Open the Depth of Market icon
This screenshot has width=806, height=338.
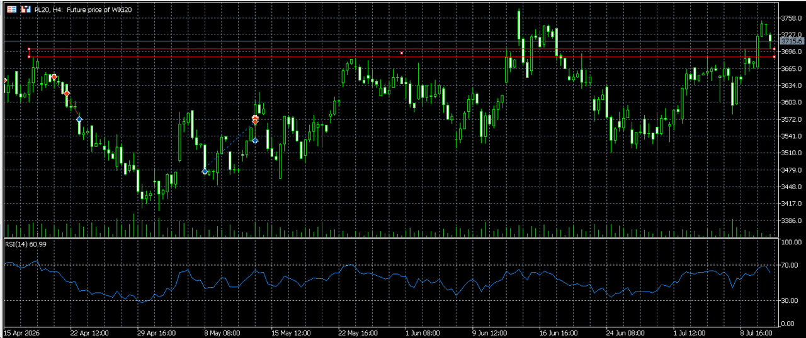[26, 10]
